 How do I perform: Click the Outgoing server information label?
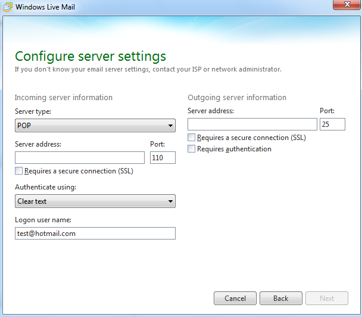pyautogui.click(x=237, y=98)
